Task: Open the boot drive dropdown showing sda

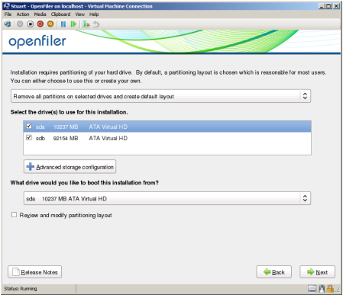Action: click(x=167, y=198)
